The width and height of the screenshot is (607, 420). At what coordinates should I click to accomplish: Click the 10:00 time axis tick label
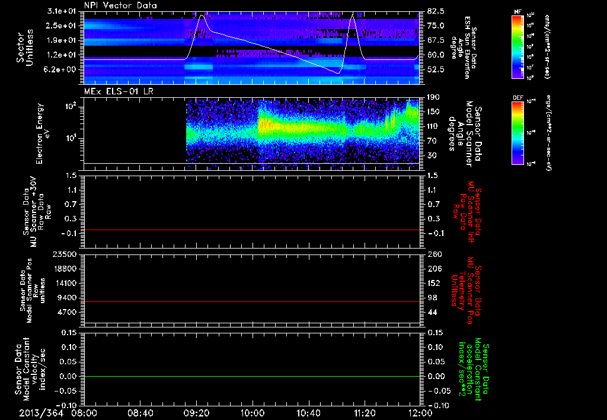click(x=253, y=413)
